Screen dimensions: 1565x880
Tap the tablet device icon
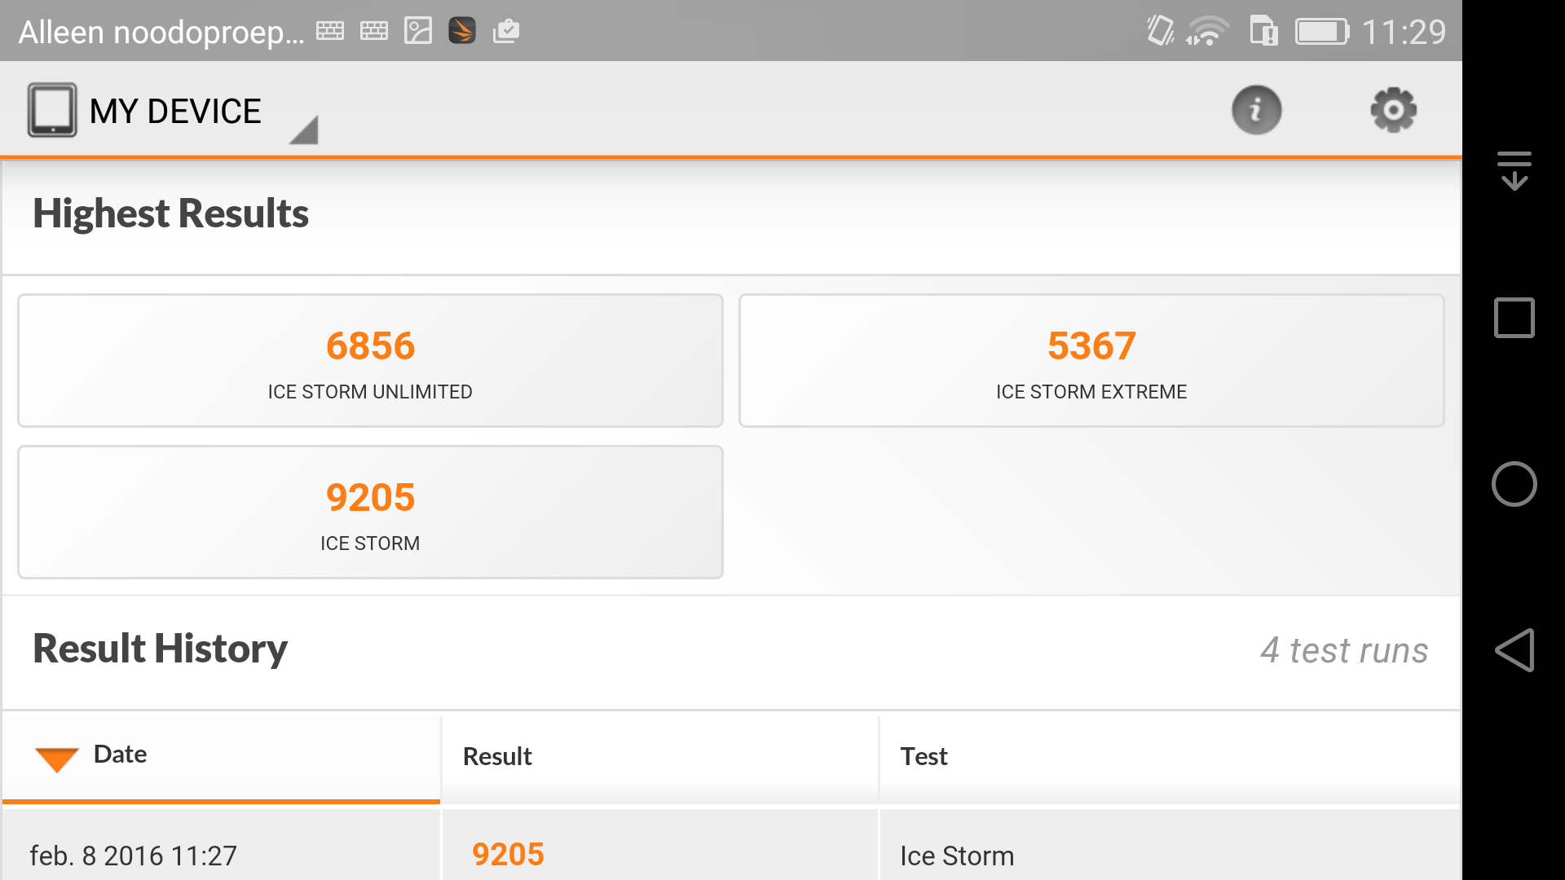tap(52, 109)
